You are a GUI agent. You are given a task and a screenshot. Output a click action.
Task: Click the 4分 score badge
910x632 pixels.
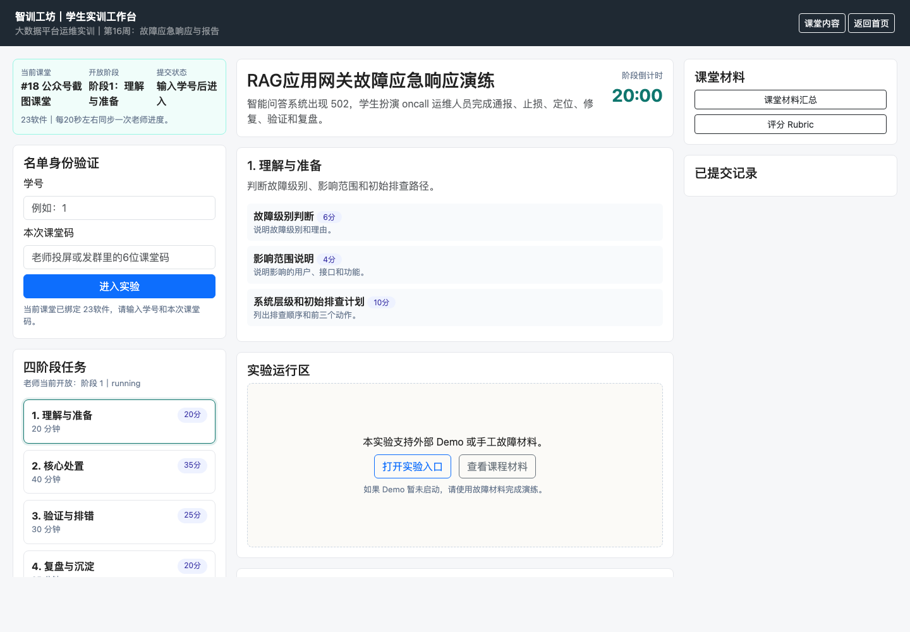coord(329,259)
